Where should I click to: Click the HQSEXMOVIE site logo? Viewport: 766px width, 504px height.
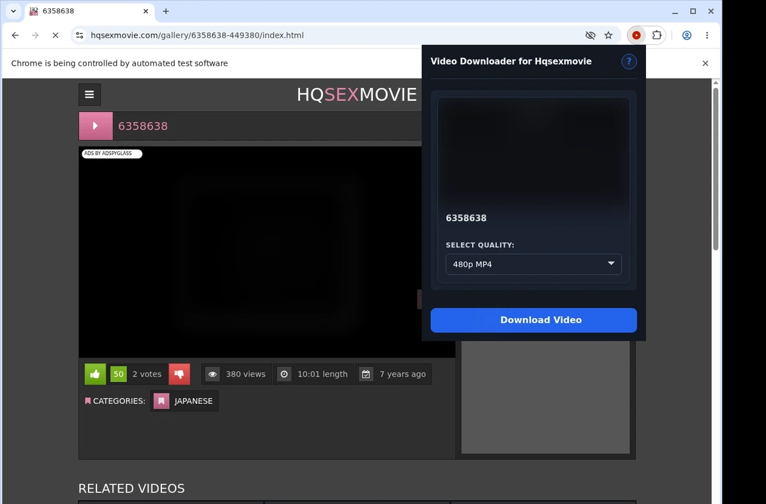pyautogui.click(x=356, y=95)
